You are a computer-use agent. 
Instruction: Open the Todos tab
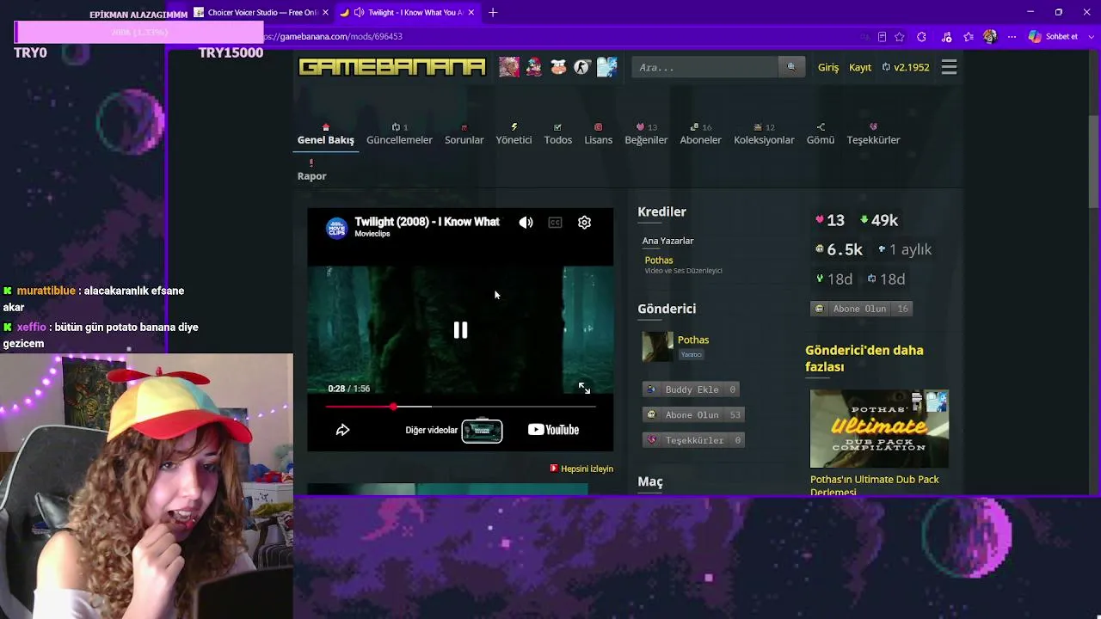(x=557, y=134)
